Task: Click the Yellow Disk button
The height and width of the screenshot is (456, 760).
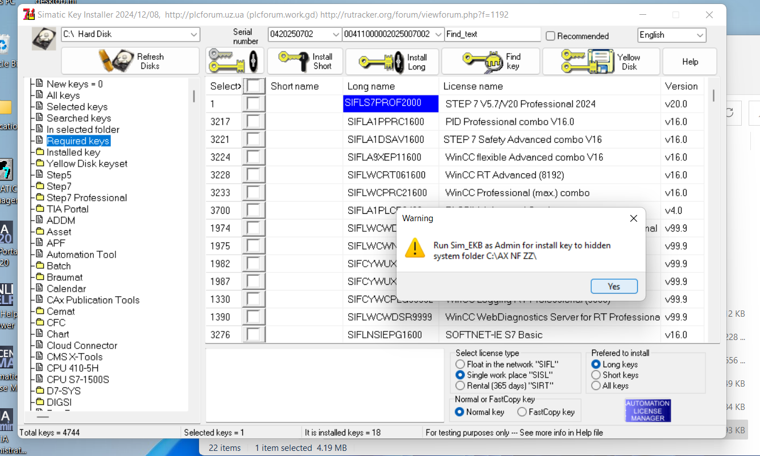Action: coord(601,61)
